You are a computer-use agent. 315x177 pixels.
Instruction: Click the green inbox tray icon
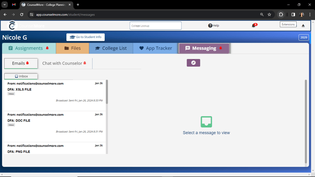click(206, 122)
